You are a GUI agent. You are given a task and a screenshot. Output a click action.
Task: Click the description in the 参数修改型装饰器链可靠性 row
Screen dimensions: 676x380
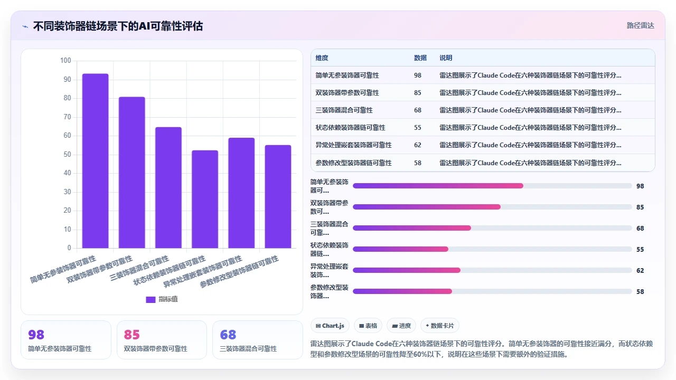tap(530, 163)
